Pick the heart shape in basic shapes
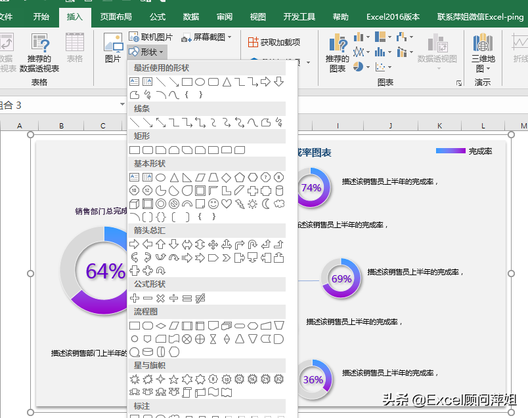This screenshot has height=418, width=528. [x=227, y=204]
